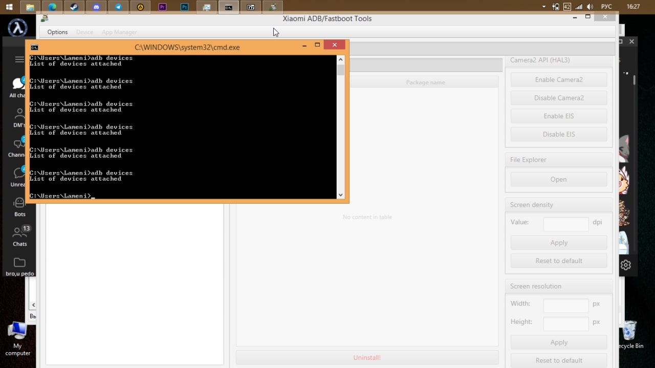Screen dimensions: 655x368
Task: Show hidden system tray icons
Action: [544, 7]
